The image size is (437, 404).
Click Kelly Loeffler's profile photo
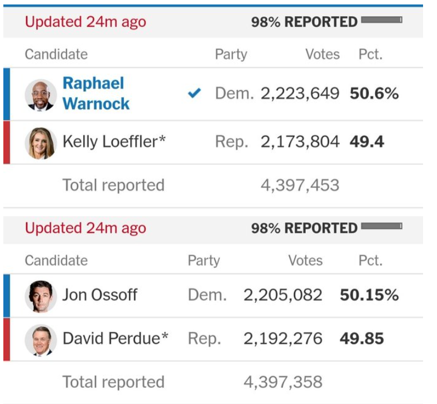41,143
